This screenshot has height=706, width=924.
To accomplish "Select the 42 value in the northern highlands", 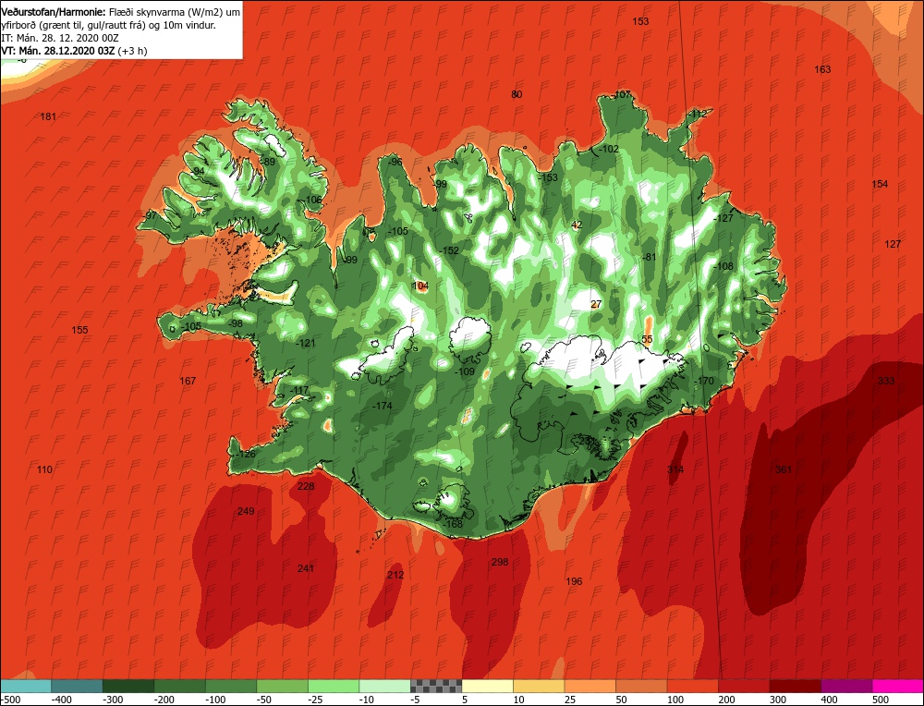I will coord(577,225).
